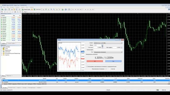
Task: Toggle the Expert Advisors (Советники) button
Action: (x=37, y=9)
